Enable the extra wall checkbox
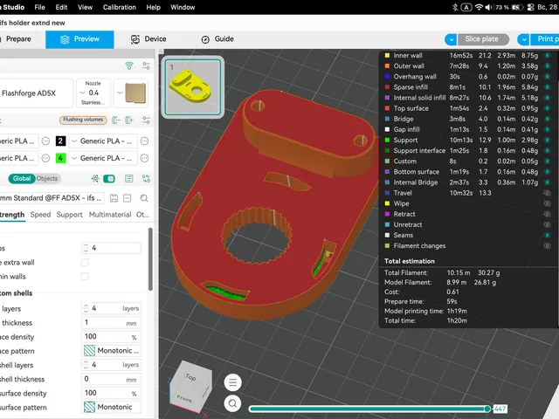559x419 pixels. click(x=85, y=262)
